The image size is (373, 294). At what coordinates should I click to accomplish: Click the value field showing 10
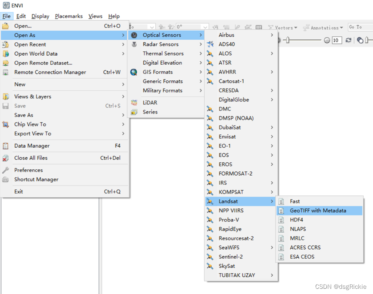click(x=337, y=40)
